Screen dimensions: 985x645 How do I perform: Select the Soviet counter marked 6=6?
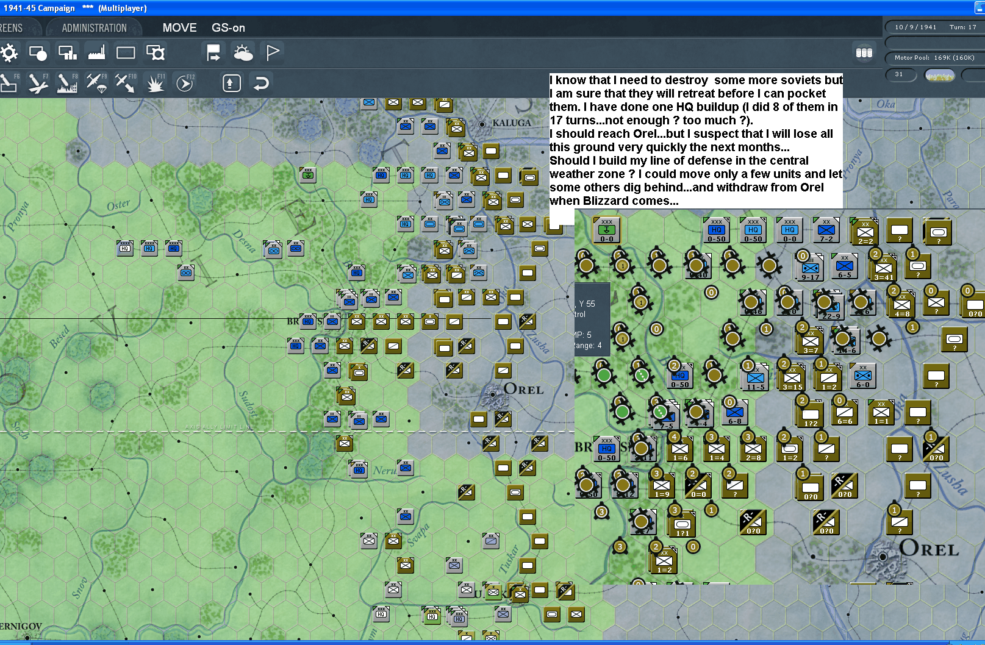click(844, 413)
